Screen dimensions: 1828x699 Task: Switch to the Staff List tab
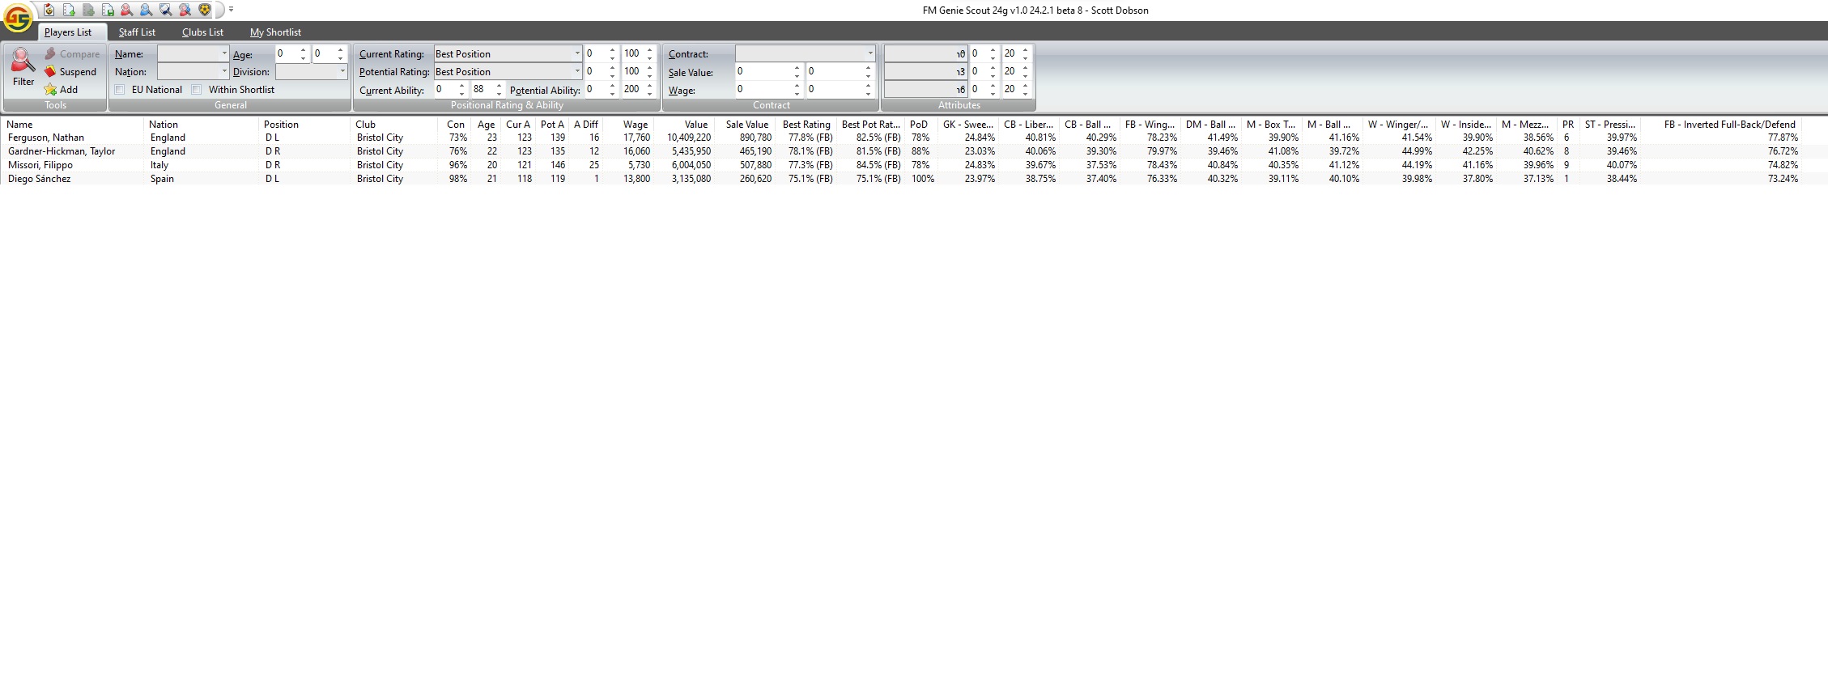point(137,32)
